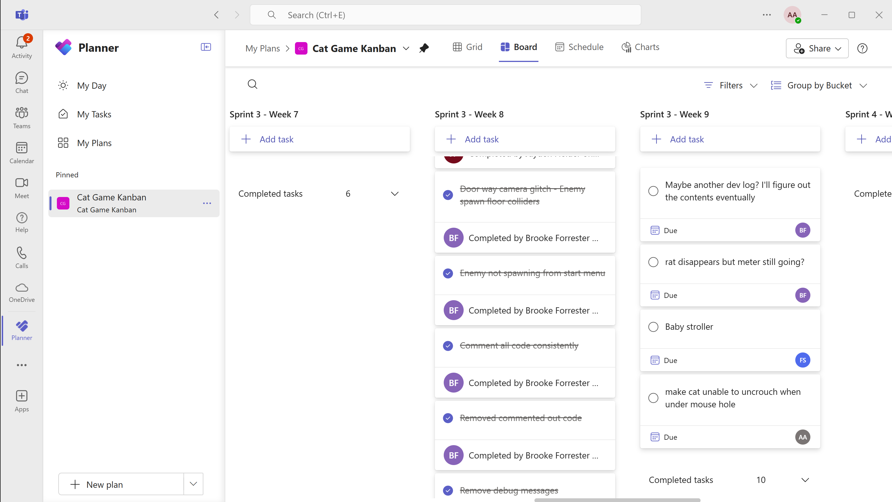Open the New plan dropdown arrow
This screenshot has height=502, width=892.
click(x=193, y=484)
